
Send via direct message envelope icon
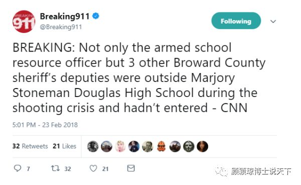(131, 168)
